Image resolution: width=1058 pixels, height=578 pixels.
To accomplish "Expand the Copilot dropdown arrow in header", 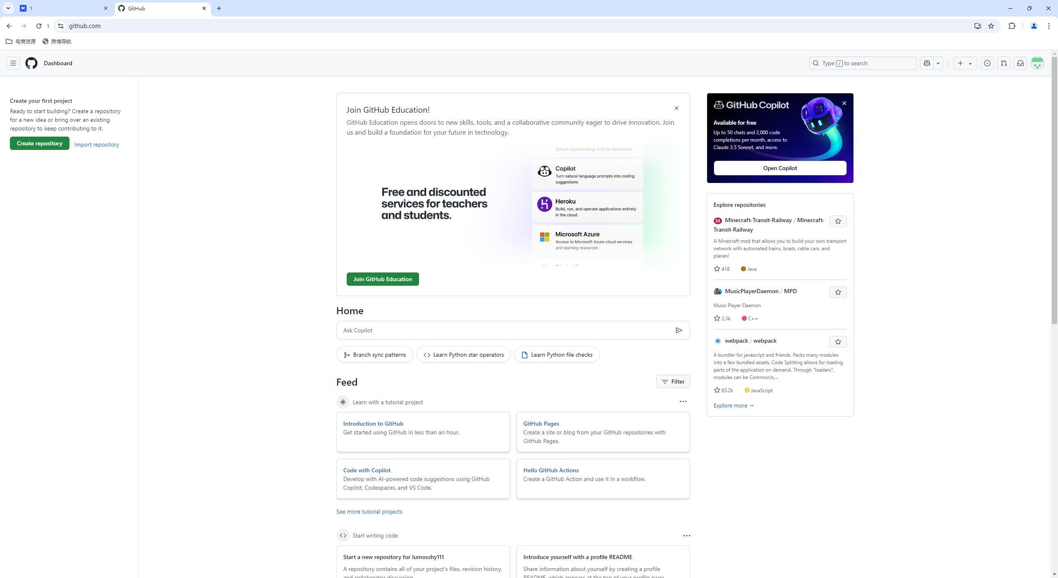I will point(938,63).
